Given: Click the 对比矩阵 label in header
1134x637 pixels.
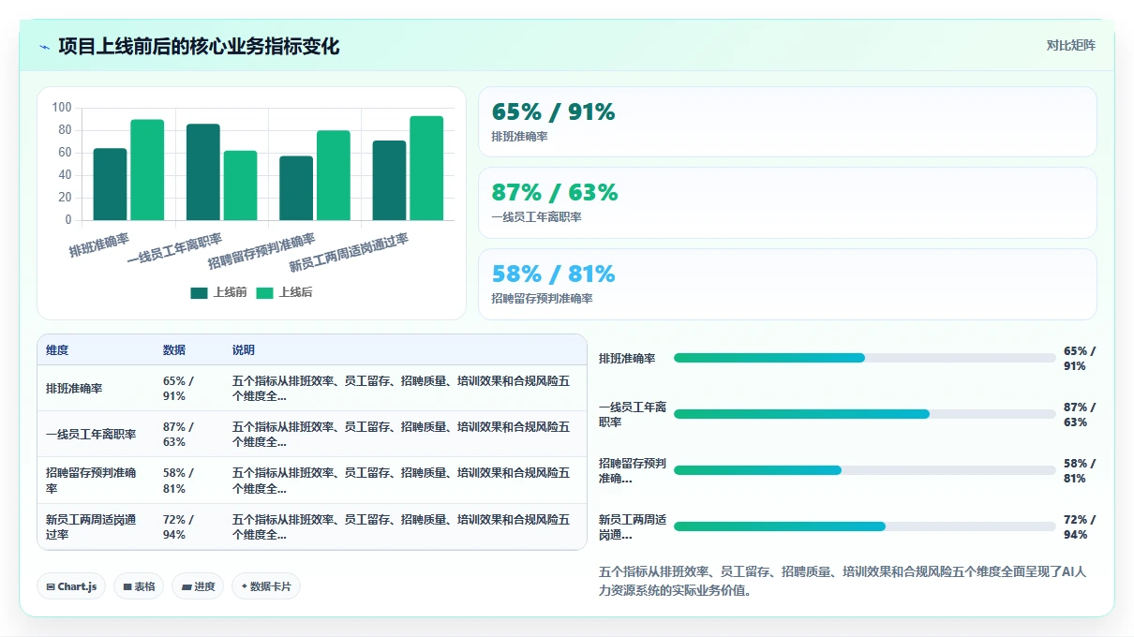Looking at the screenshot, I should click(1070, 45).
